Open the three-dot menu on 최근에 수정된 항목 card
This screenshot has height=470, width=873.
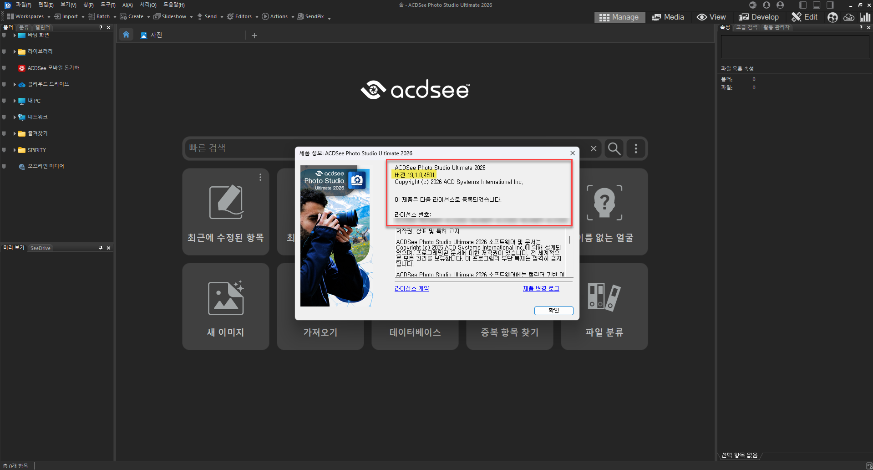click(260, 177)
